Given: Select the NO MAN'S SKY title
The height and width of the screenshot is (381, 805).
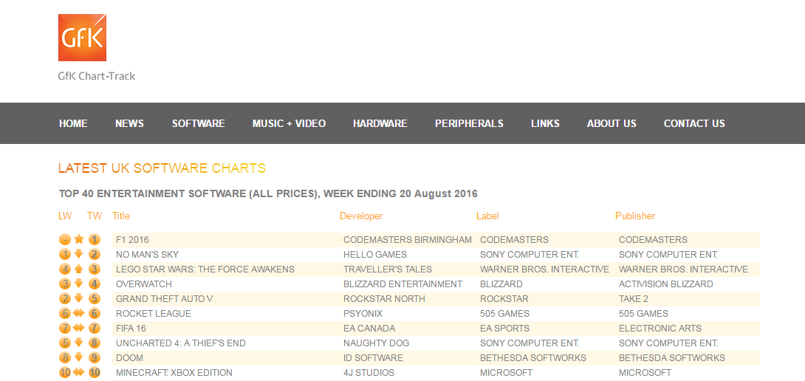Looking at the screenshot, I should tap(148, 254).
